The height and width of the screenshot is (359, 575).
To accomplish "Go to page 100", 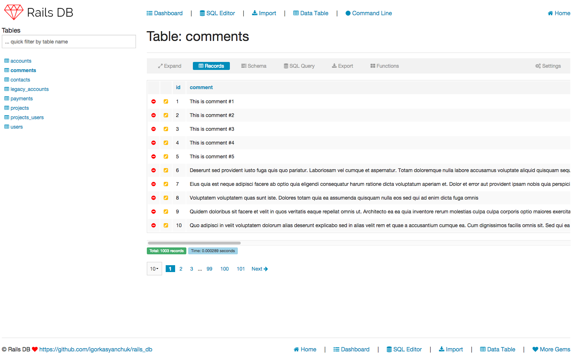I will coord(224,269).
